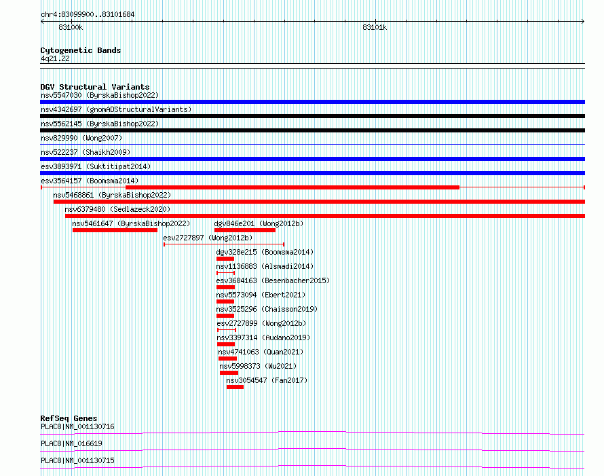Select the 4q21.22 band label
Viewport: 604px width, 476px height.
[x=55, y=58]
